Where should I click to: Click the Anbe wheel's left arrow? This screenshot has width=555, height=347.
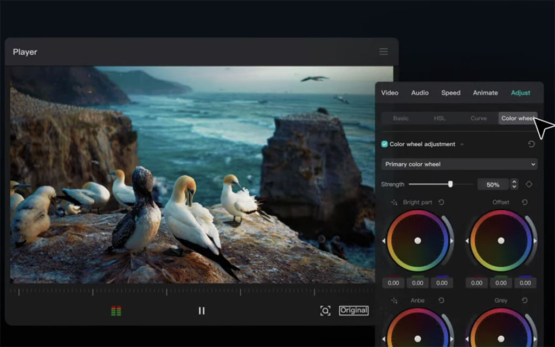384,339
